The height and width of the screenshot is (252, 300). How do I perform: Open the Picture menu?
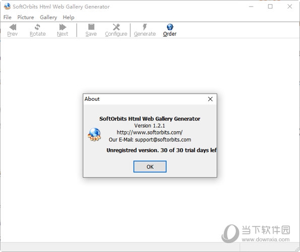tap(26, 18)
